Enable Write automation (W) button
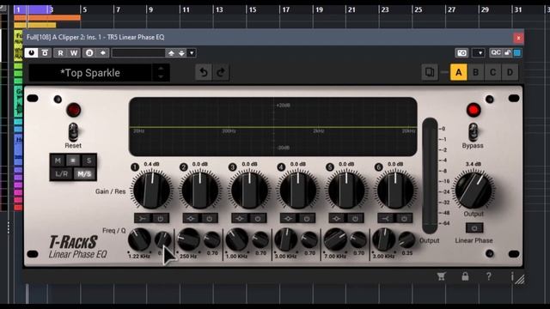The width and height of the screenshot is (550, 309). point(74,53)
